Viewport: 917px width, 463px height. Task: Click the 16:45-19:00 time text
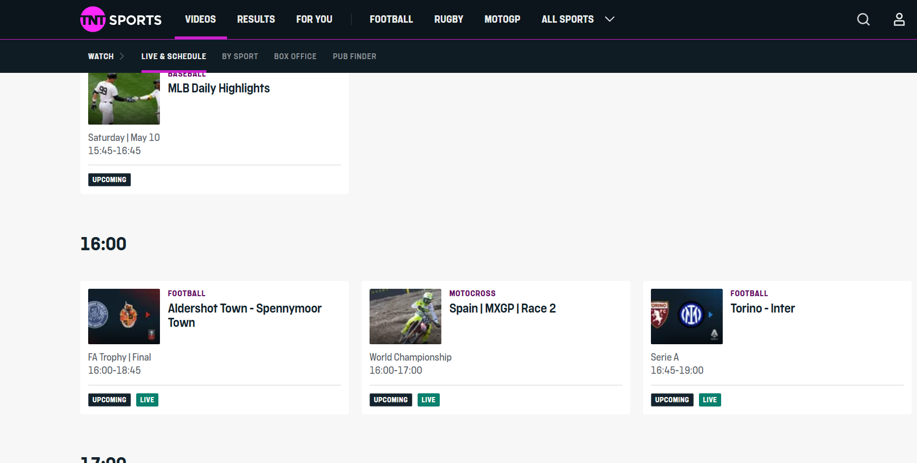[677, 371]
